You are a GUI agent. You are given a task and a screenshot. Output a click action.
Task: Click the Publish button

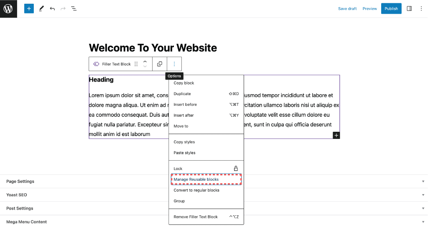391,9
